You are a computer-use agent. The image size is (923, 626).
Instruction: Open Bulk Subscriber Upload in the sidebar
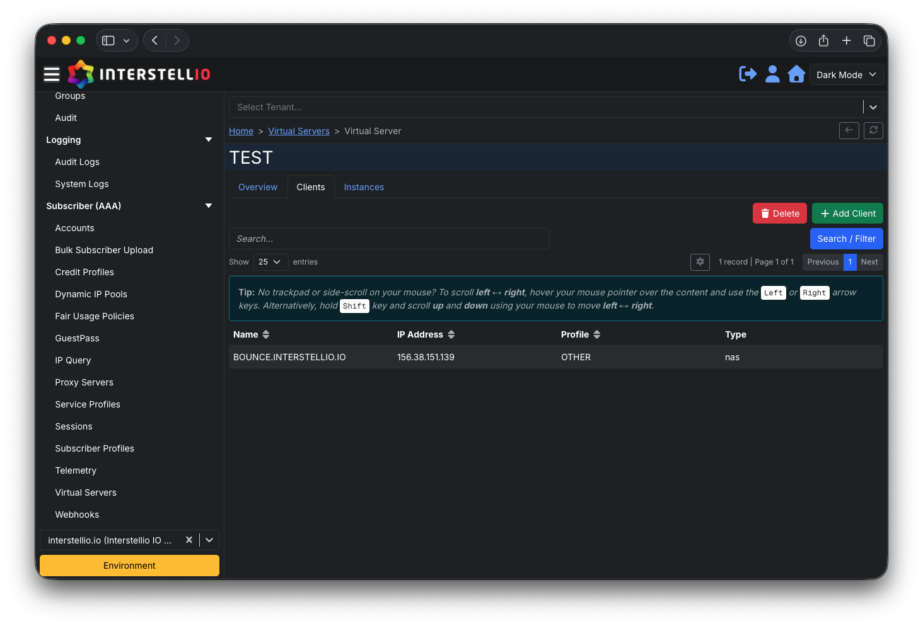coord(104,250)
